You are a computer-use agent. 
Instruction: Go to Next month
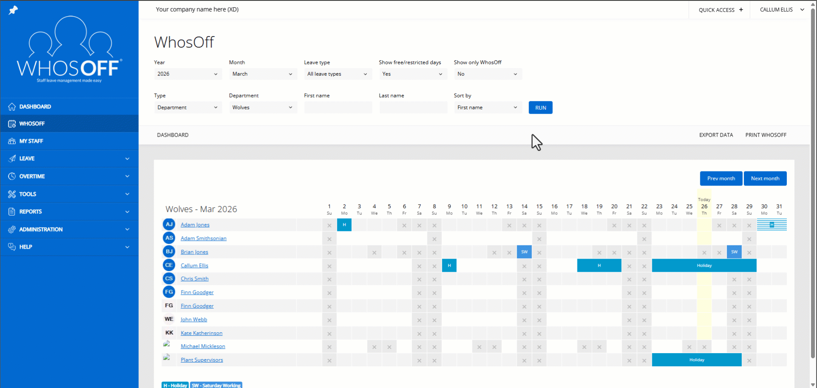[x=765, y=179]
